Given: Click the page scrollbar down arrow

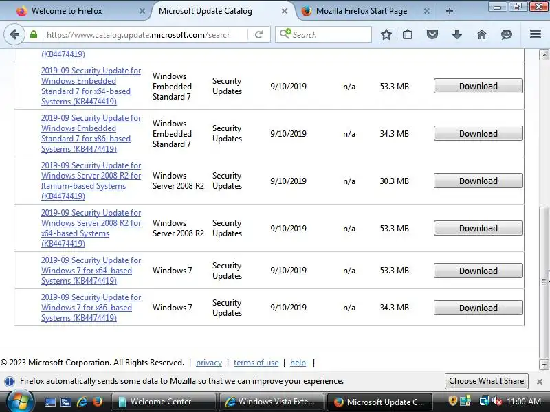Looking at the screenshot, I should 544,365.
